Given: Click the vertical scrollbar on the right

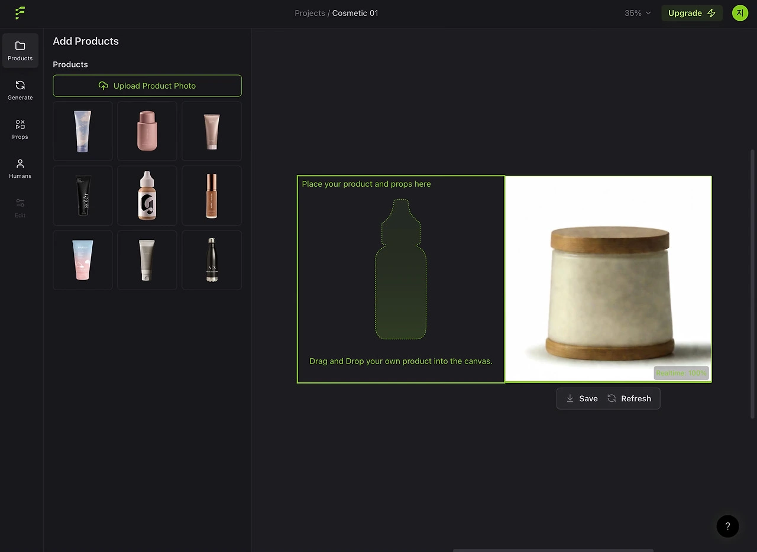Looking at the screenshot, I should [752, 284].
